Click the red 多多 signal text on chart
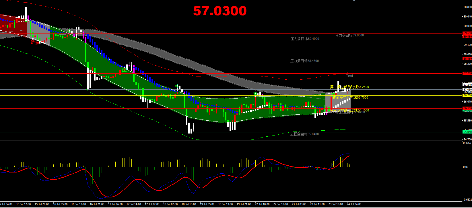Screen dimensions: 472x208 35,42
